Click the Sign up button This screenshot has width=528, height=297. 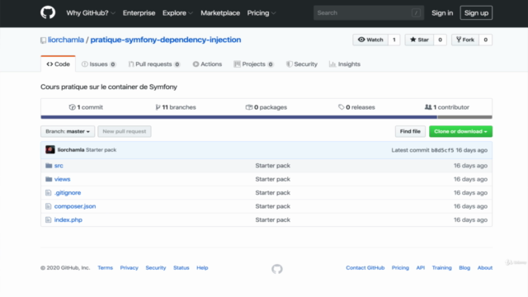pos(476,13)
